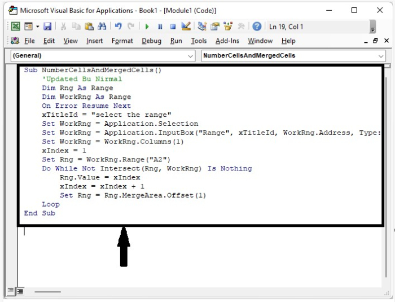Open the Add-Ins menu
The height and width of the screenshot is (302, 395).
[x=227, y=41]
